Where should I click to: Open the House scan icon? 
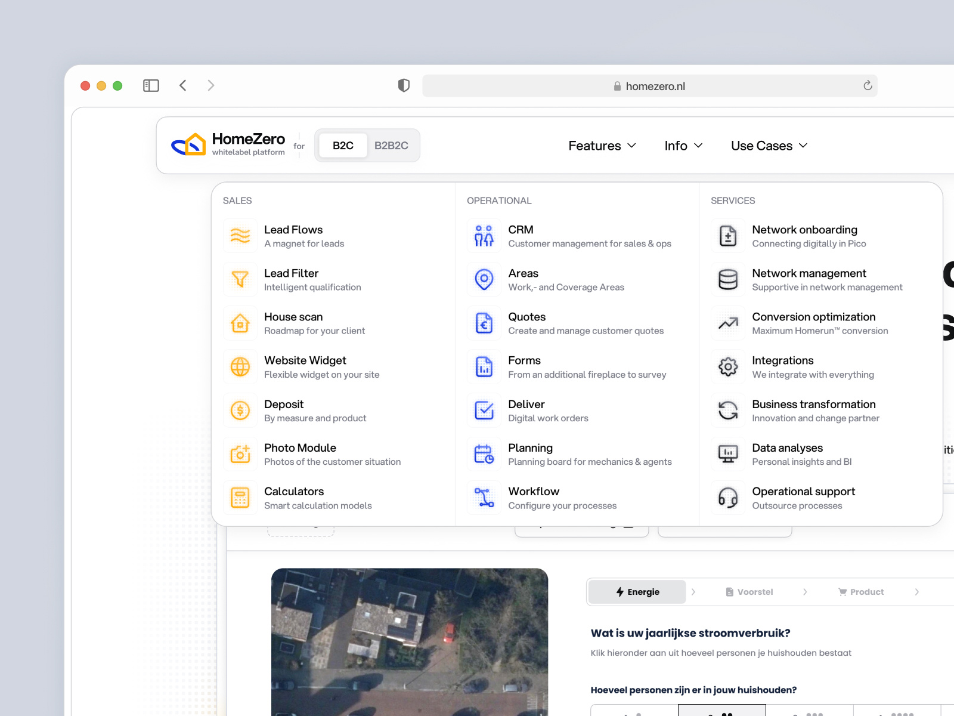point(240,323)
